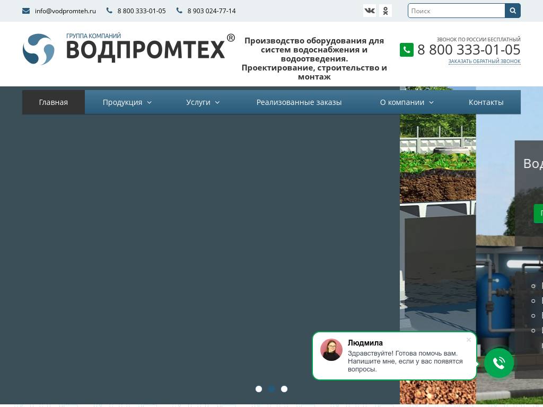Screen dimensions: 543x407
Task: Click the заказать обратный звонок link
Action: pyautogui.click(x=484, y=61)
